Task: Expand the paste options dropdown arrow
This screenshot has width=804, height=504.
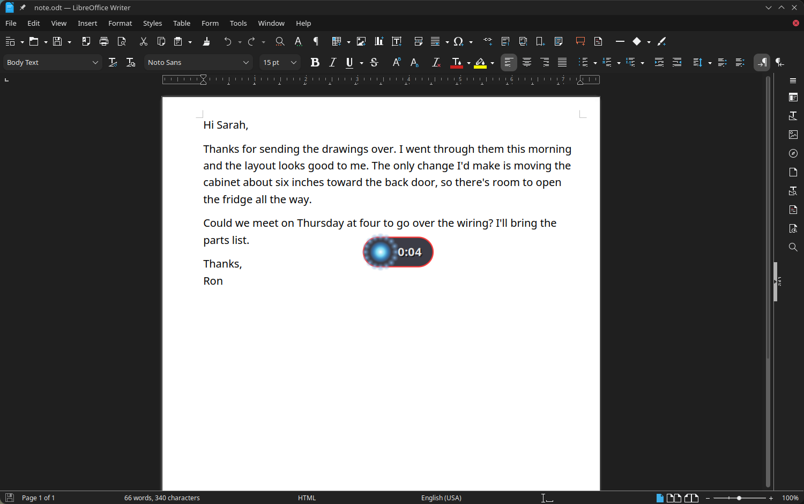Action: pyautogui.click(x=190, y=42)
